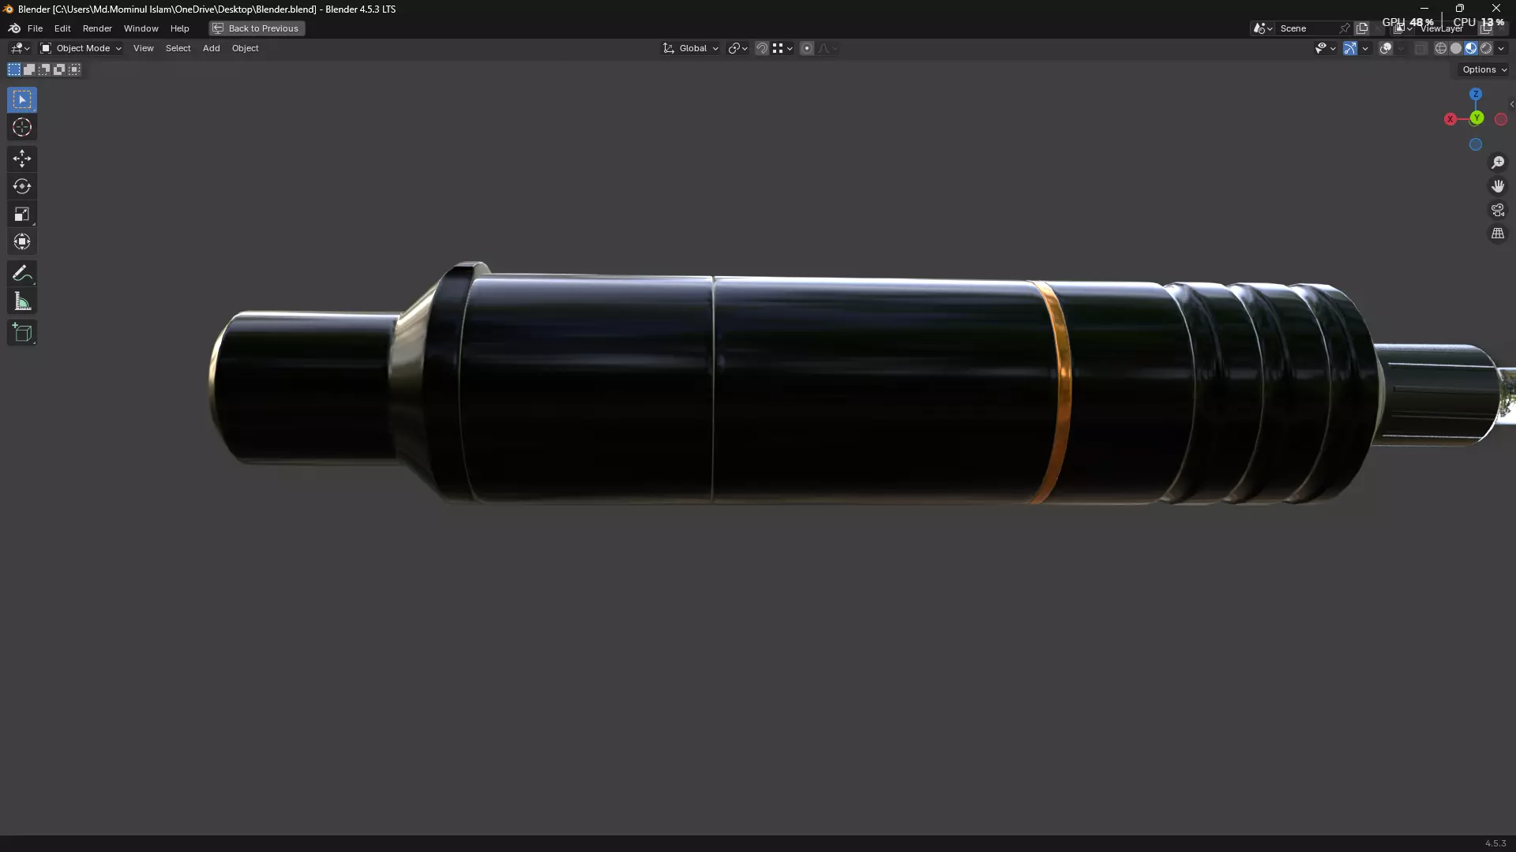Select the Measure ruler tool
The width and height of the screenshot is (1516, 852).
click(22, 301)
